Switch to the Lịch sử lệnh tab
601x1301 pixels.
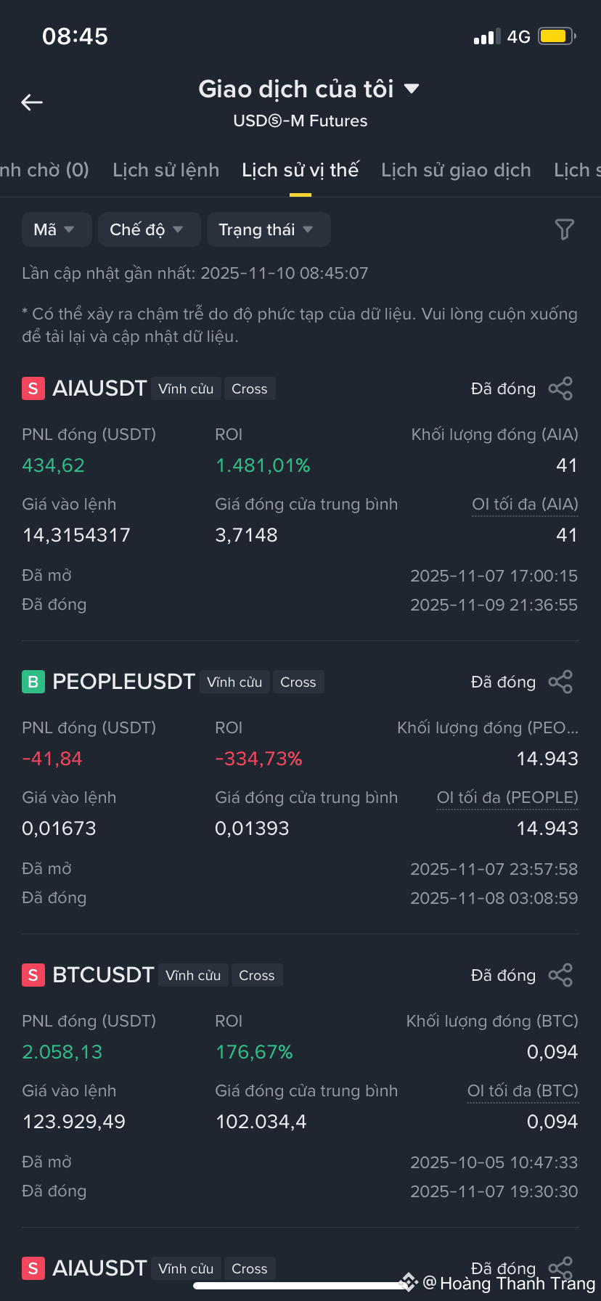pyautogui.click(x=165, y=170)
